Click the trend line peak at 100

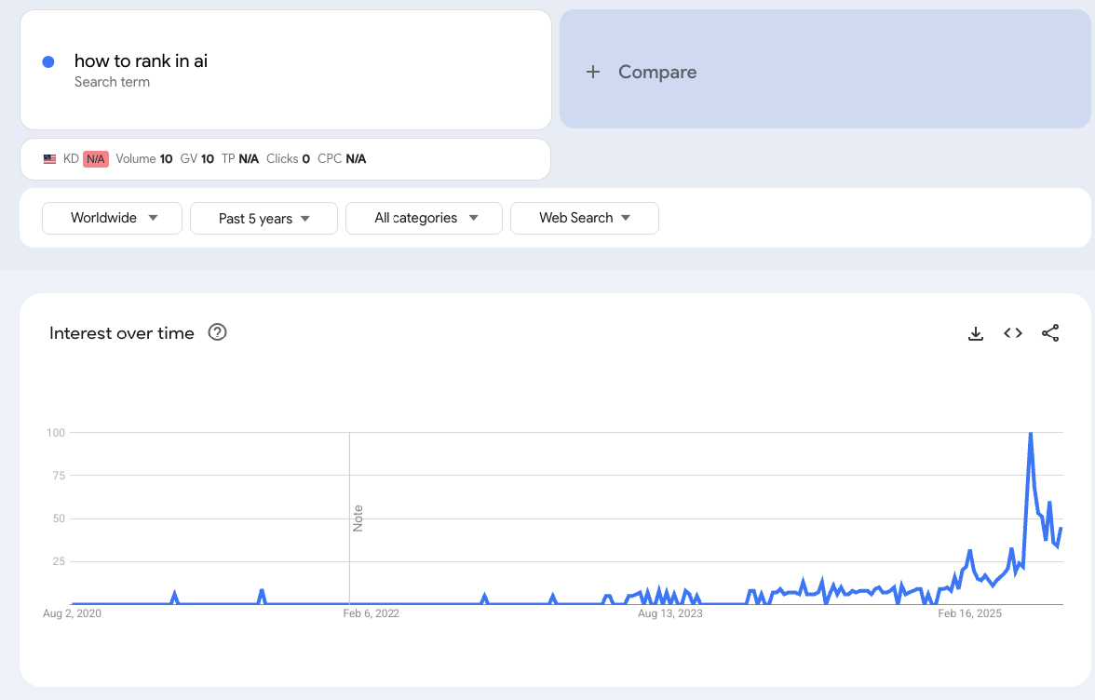pyautogui.click(x=1030, y=434)
